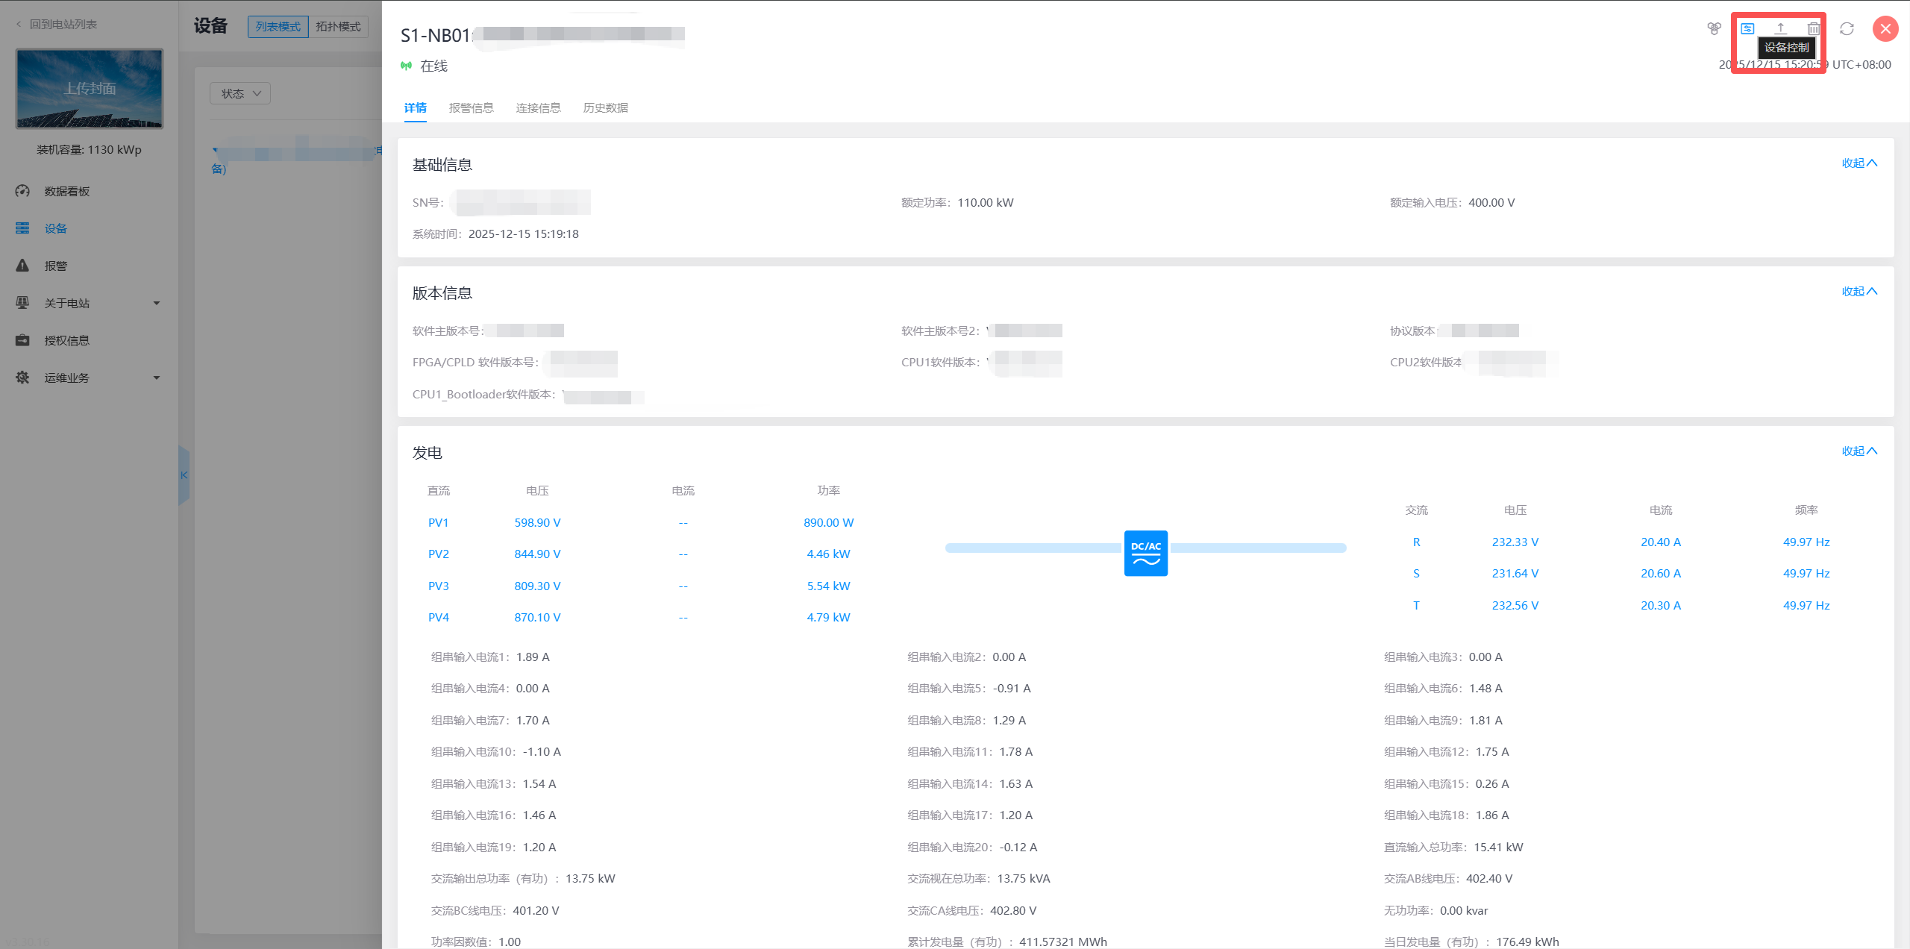The image size is (1910, 949).
Task: Click the 上传封面 cover thumbnail
Action: click(x=90, y=88)
